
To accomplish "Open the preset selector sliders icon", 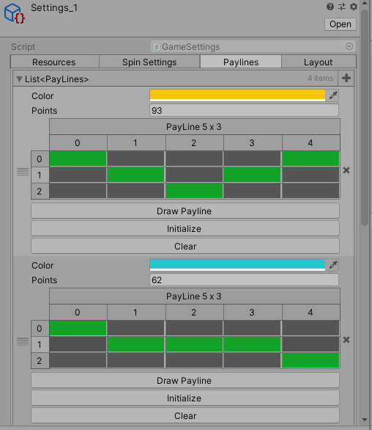I will click(342, 7).
